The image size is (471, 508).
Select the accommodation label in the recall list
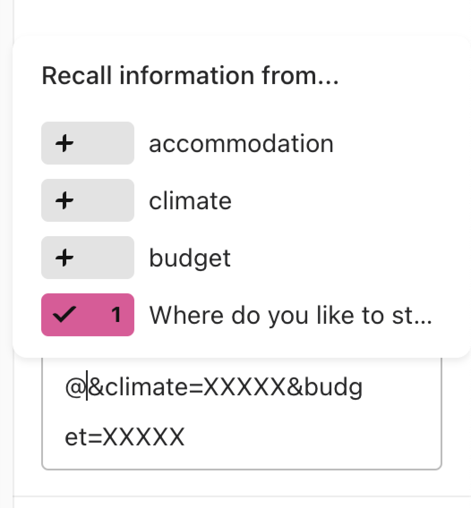(241, 144)
